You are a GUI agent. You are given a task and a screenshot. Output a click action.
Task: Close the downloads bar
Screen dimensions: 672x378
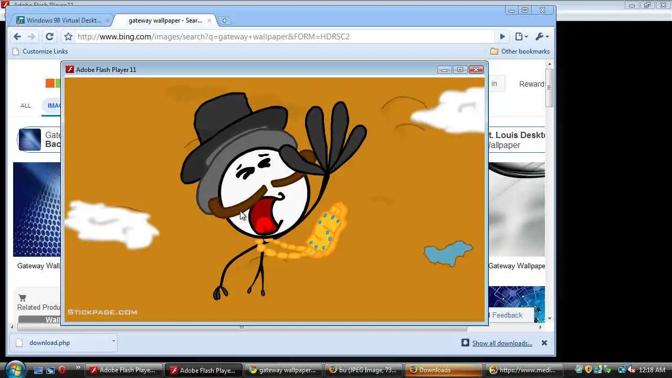click(544, 343)
